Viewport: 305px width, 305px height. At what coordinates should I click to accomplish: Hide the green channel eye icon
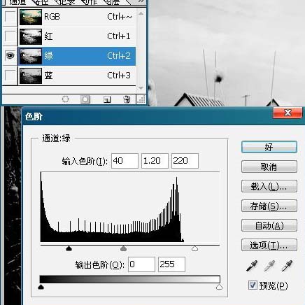(x=10, y=56)
